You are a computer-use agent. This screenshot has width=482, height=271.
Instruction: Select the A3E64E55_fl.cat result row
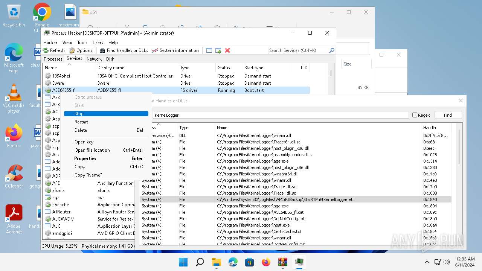[296, 212]
